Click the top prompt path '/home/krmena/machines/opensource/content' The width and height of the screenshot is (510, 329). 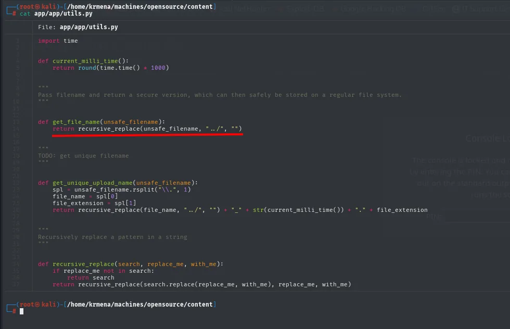click(140, 7)
